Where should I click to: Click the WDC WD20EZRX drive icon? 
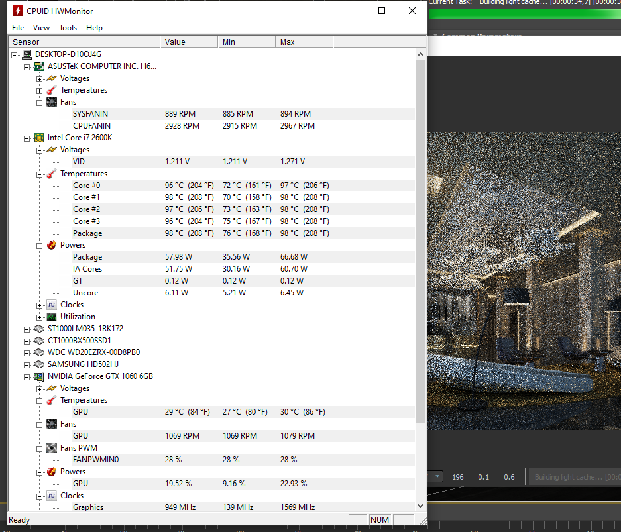click(x=39, y=352)
